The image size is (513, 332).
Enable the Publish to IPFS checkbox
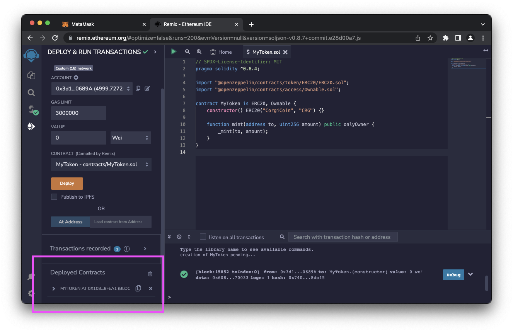(54, 197)
